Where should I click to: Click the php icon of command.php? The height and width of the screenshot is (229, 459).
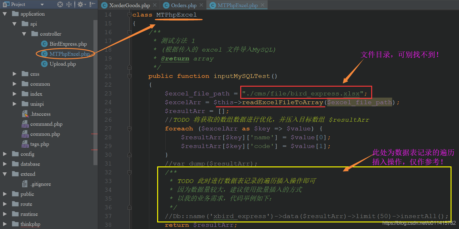(25, 124)
